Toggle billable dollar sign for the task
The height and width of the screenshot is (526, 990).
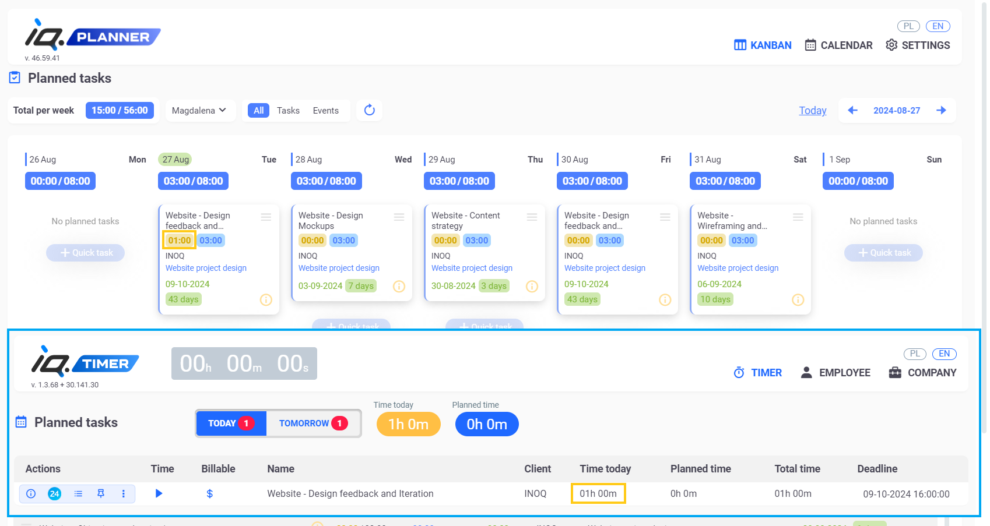tap(209, 493)
